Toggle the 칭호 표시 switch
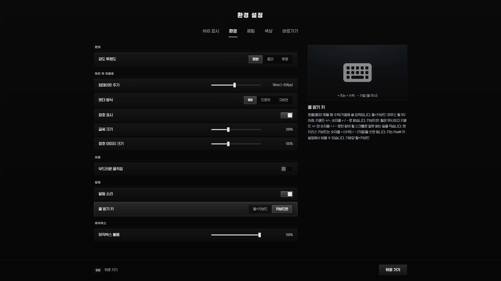Viewport: 501px width, 281px height. coord(287,115)
